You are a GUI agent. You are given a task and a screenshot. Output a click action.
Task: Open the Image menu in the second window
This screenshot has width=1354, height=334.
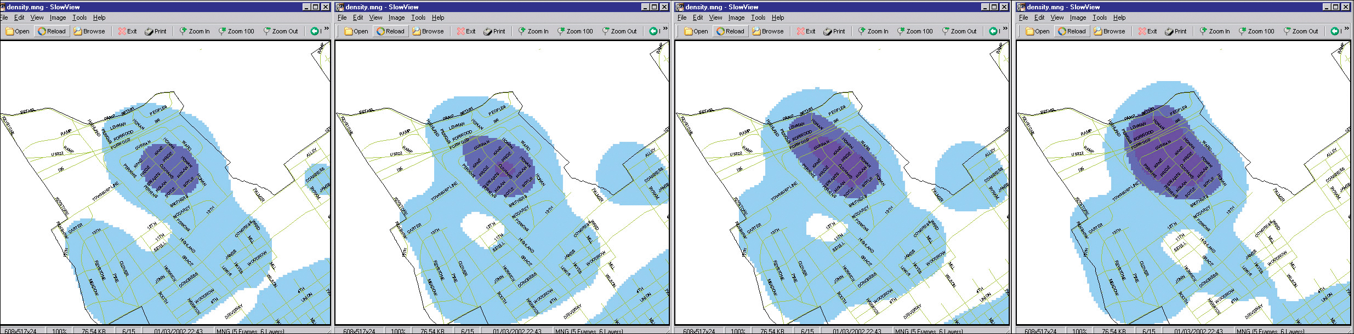pyautogui.click(x=396, y=18)
